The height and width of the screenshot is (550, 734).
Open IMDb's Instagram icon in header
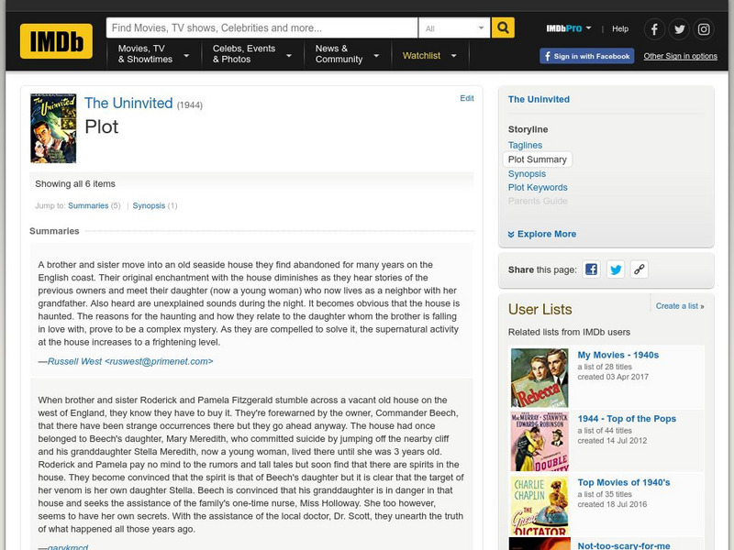tap(704, 29)
